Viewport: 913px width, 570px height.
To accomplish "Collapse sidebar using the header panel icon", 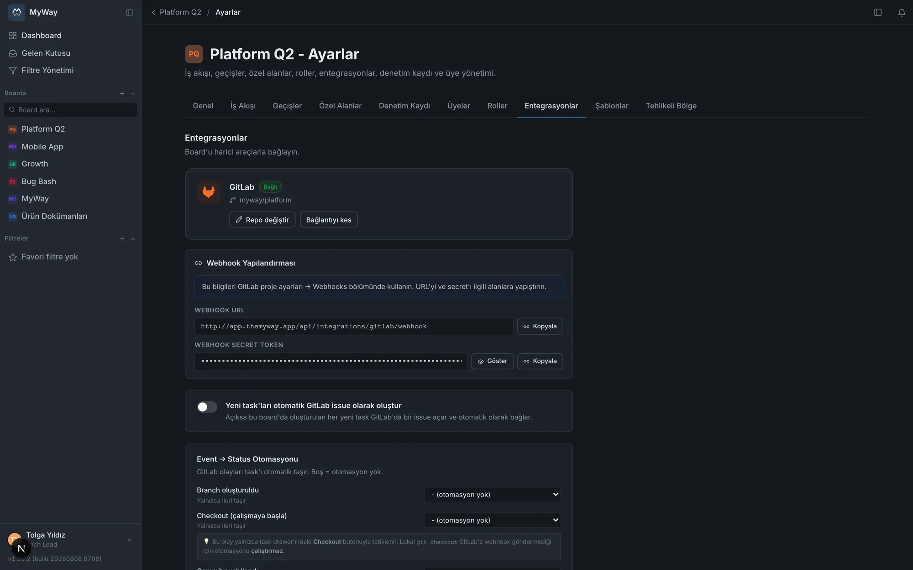I will (x=130, y=12).
